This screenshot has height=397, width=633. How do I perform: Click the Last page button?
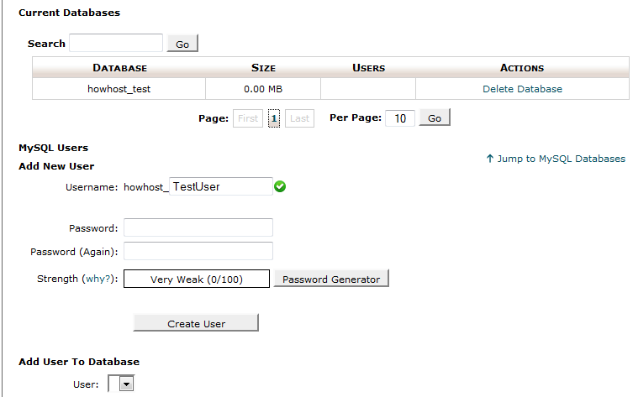pyautogui.click(x=299, y=118)
